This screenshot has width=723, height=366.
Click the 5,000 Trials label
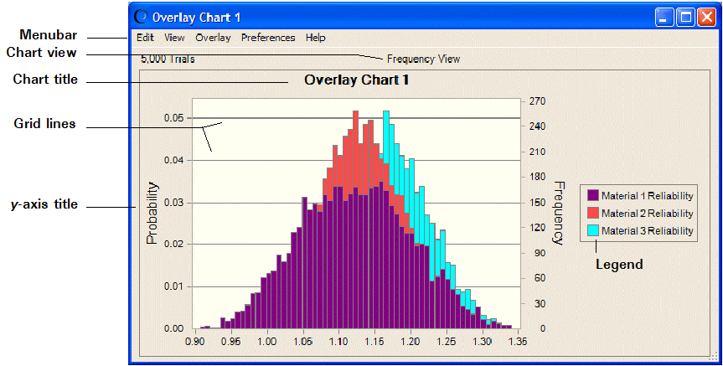coord(168,59)
